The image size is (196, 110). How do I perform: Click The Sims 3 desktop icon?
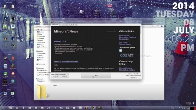tap(13, 82)
